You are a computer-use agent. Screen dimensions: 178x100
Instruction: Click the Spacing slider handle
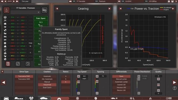(x=97, y=81)
